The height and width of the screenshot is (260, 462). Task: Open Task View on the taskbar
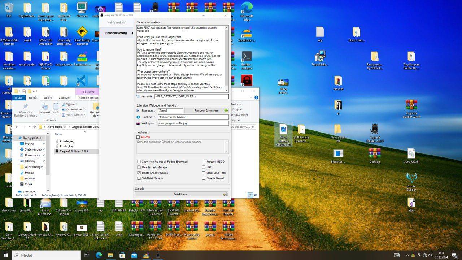87,255
